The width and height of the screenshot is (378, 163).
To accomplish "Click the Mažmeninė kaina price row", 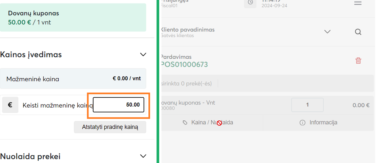I will tap(73, 79).
